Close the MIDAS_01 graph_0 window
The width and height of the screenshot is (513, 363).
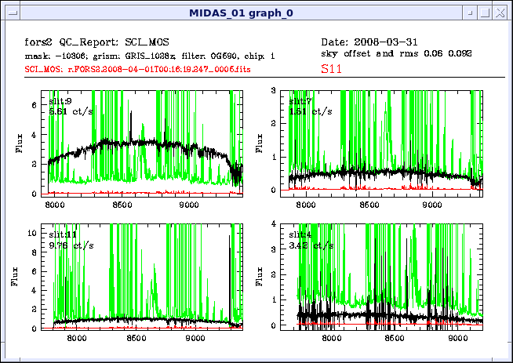[x=501, y=11]
